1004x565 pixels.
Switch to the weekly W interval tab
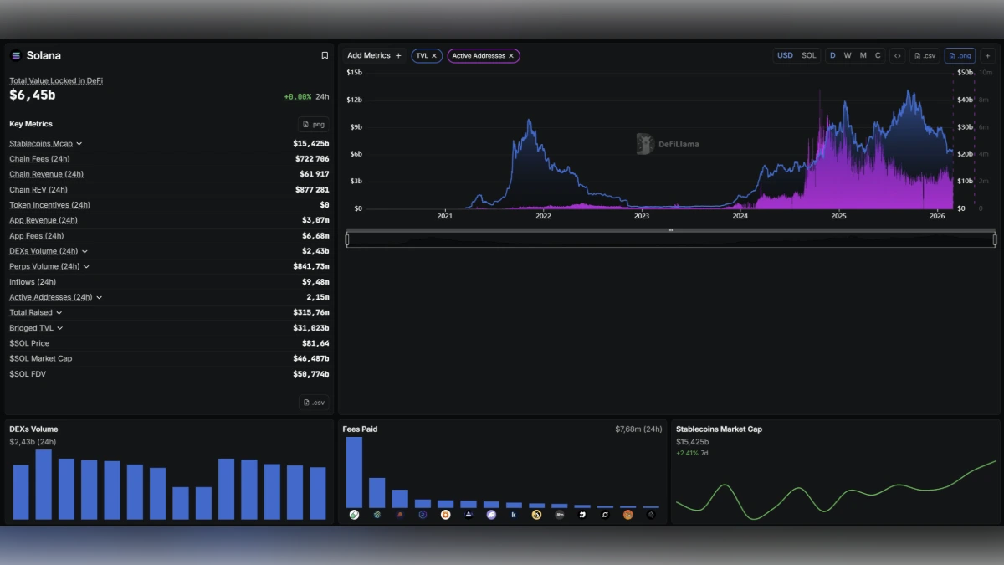tap(847, 55)
